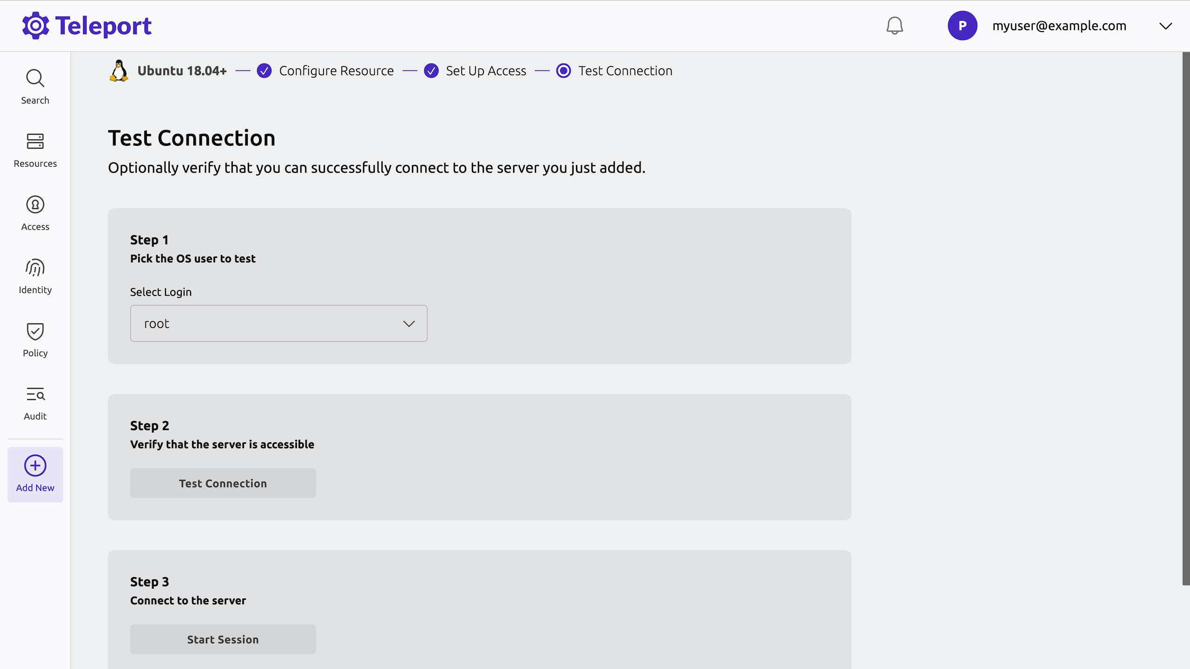Open Resources from the sidebar
Viewport: 1190px width, 669px height.
click(x=35, y=141)
